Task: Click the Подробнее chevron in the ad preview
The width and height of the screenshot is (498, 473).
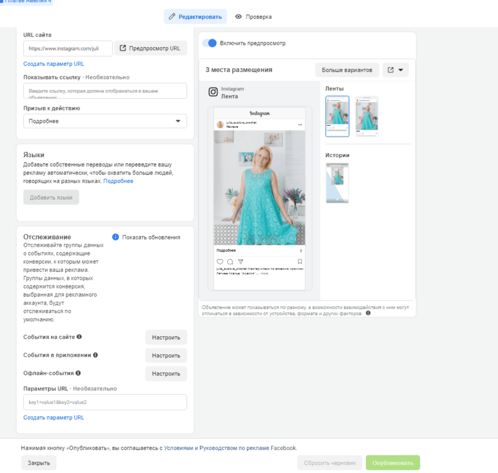Action: pos(301,250)
